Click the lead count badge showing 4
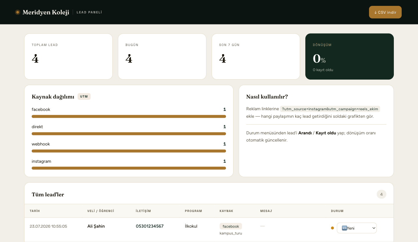The height and width of the screenshot is (242, 418). (x=381, y=194)
